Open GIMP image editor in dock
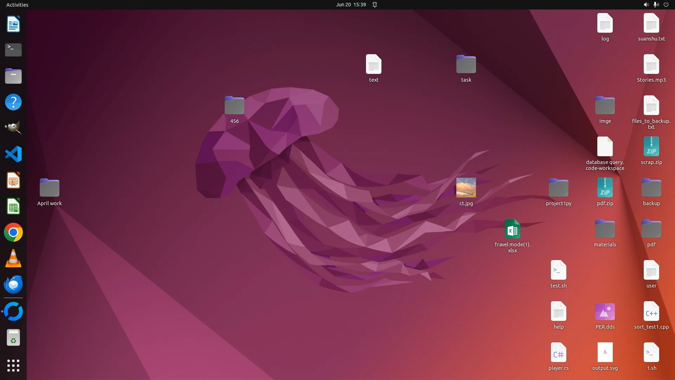Image resolution: width=675 pixels, height=380 pixels. [13, 128]
